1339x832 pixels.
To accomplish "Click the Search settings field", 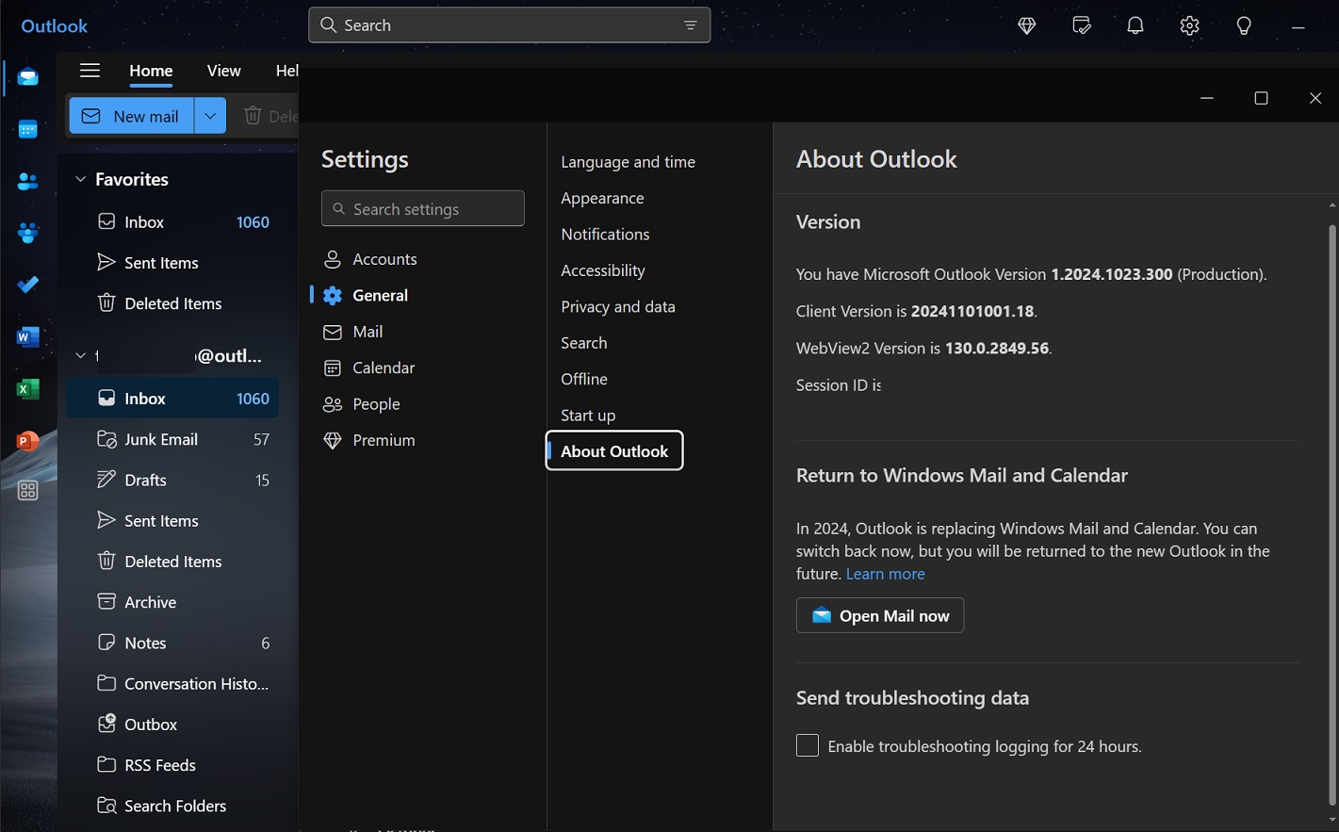I will tap(423, 208).
